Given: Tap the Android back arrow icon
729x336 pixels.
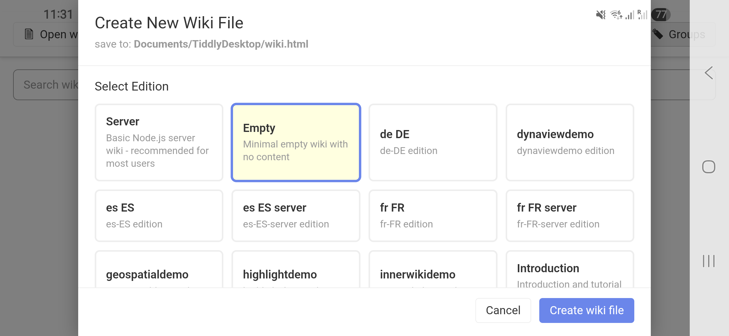Looking at the screenshot, I should [709, 73].
